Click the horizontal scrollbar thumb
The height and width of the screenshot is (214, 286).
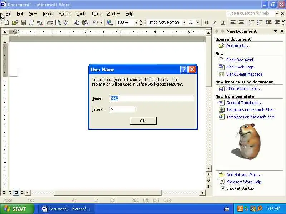point(108,193)
